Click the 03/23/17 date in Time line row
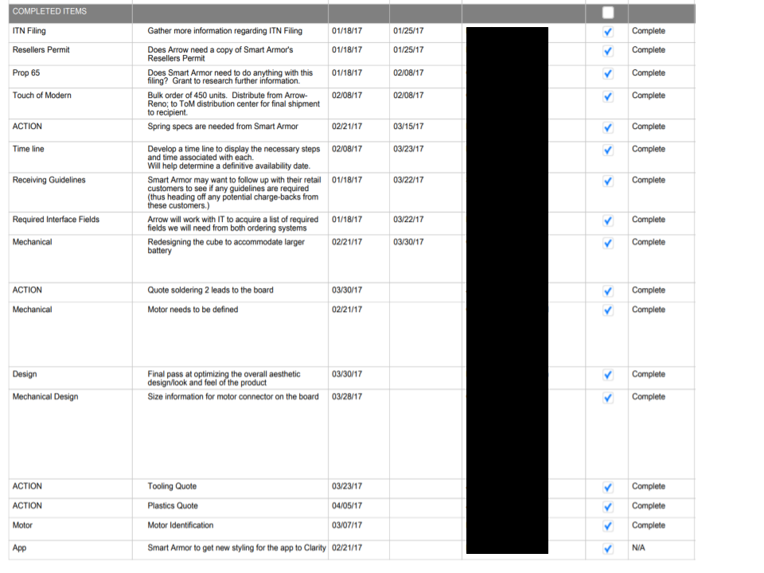The image size is (764, 573). pyautogui.click(x=408, y=149)
